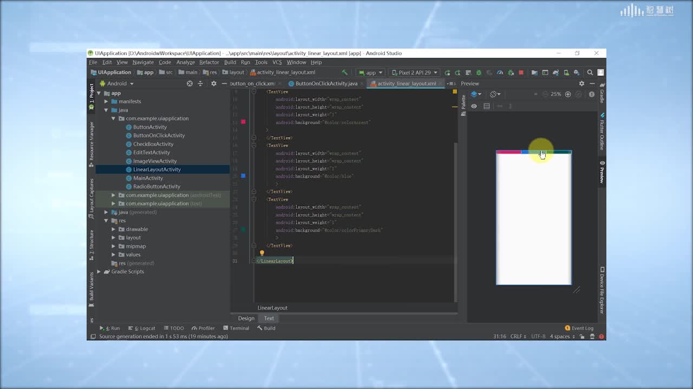Image resolution: width=693 pixels, height=389 pixels.
Task: Click Collapse All icon in Project panel
Action: [200, 84]
